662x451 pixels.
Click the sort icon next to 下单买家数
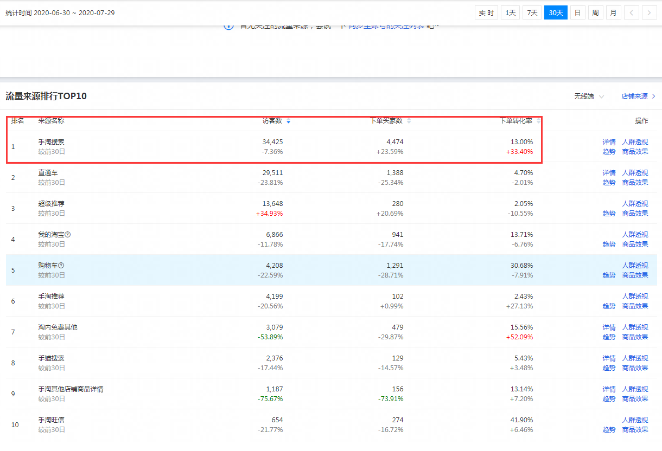click(x=409, y=121)
